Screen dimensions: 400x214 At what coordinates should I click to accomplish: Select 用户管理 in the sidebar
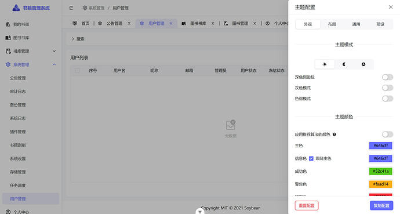pos(31,199)
